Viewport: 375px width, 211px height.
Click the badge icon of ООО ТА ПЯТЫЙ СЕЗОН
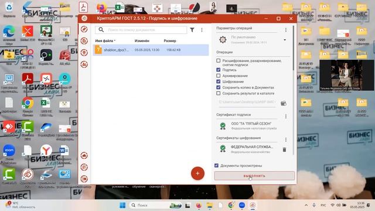[223, 126]
